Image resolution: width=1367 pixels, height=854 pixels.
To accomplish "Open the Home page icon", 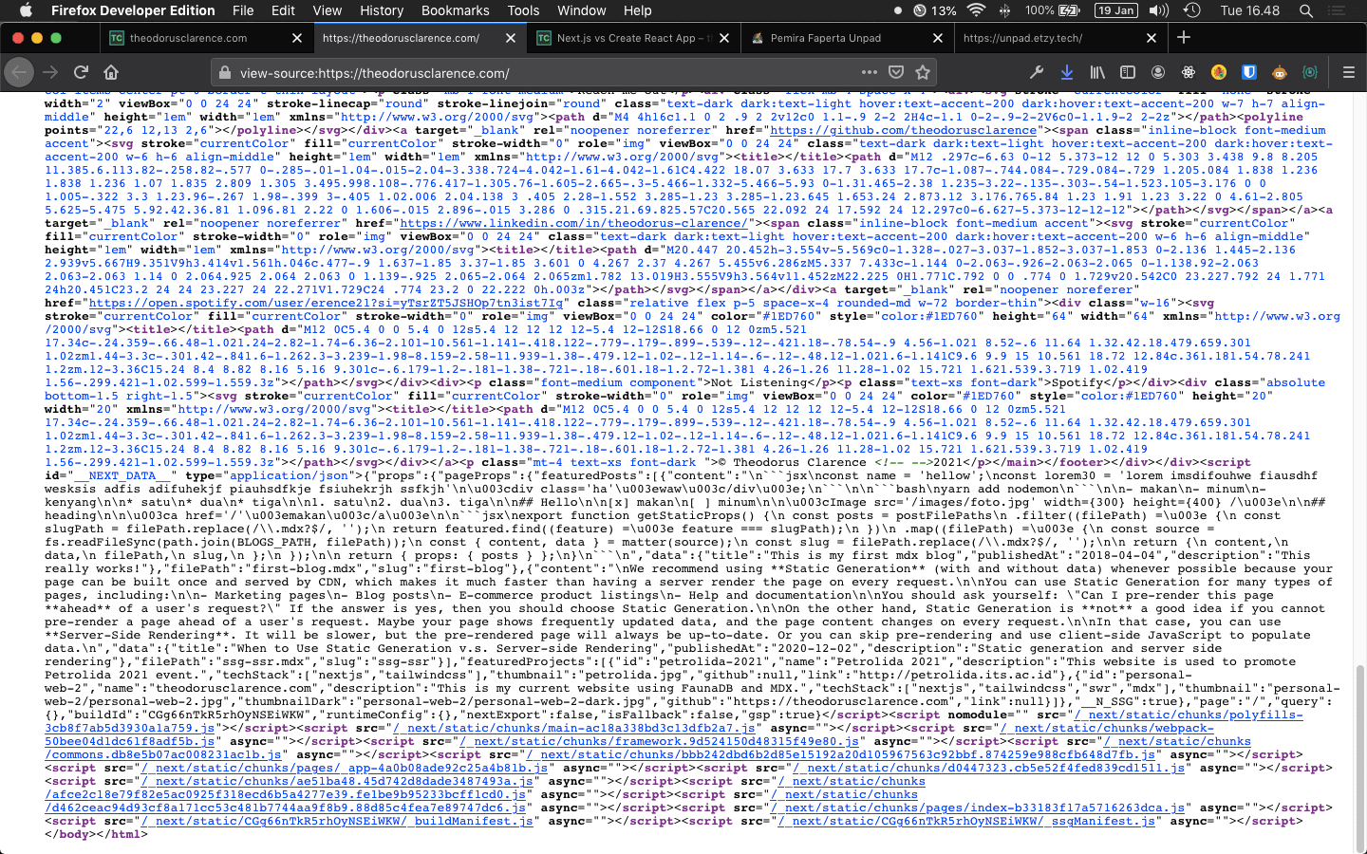I will [111, 72].
